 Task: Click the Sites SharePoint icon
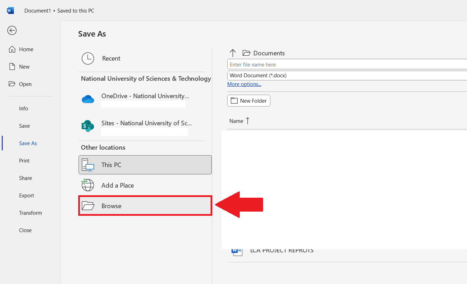88,126
